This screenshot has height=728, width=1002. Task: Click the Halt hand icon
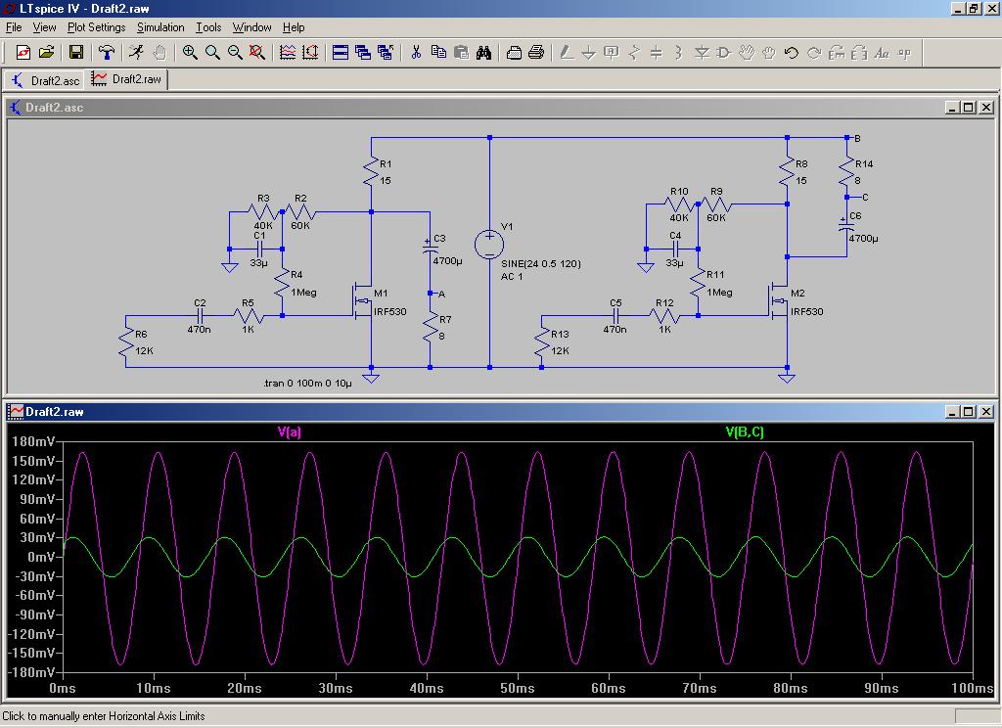pos(159,53)
